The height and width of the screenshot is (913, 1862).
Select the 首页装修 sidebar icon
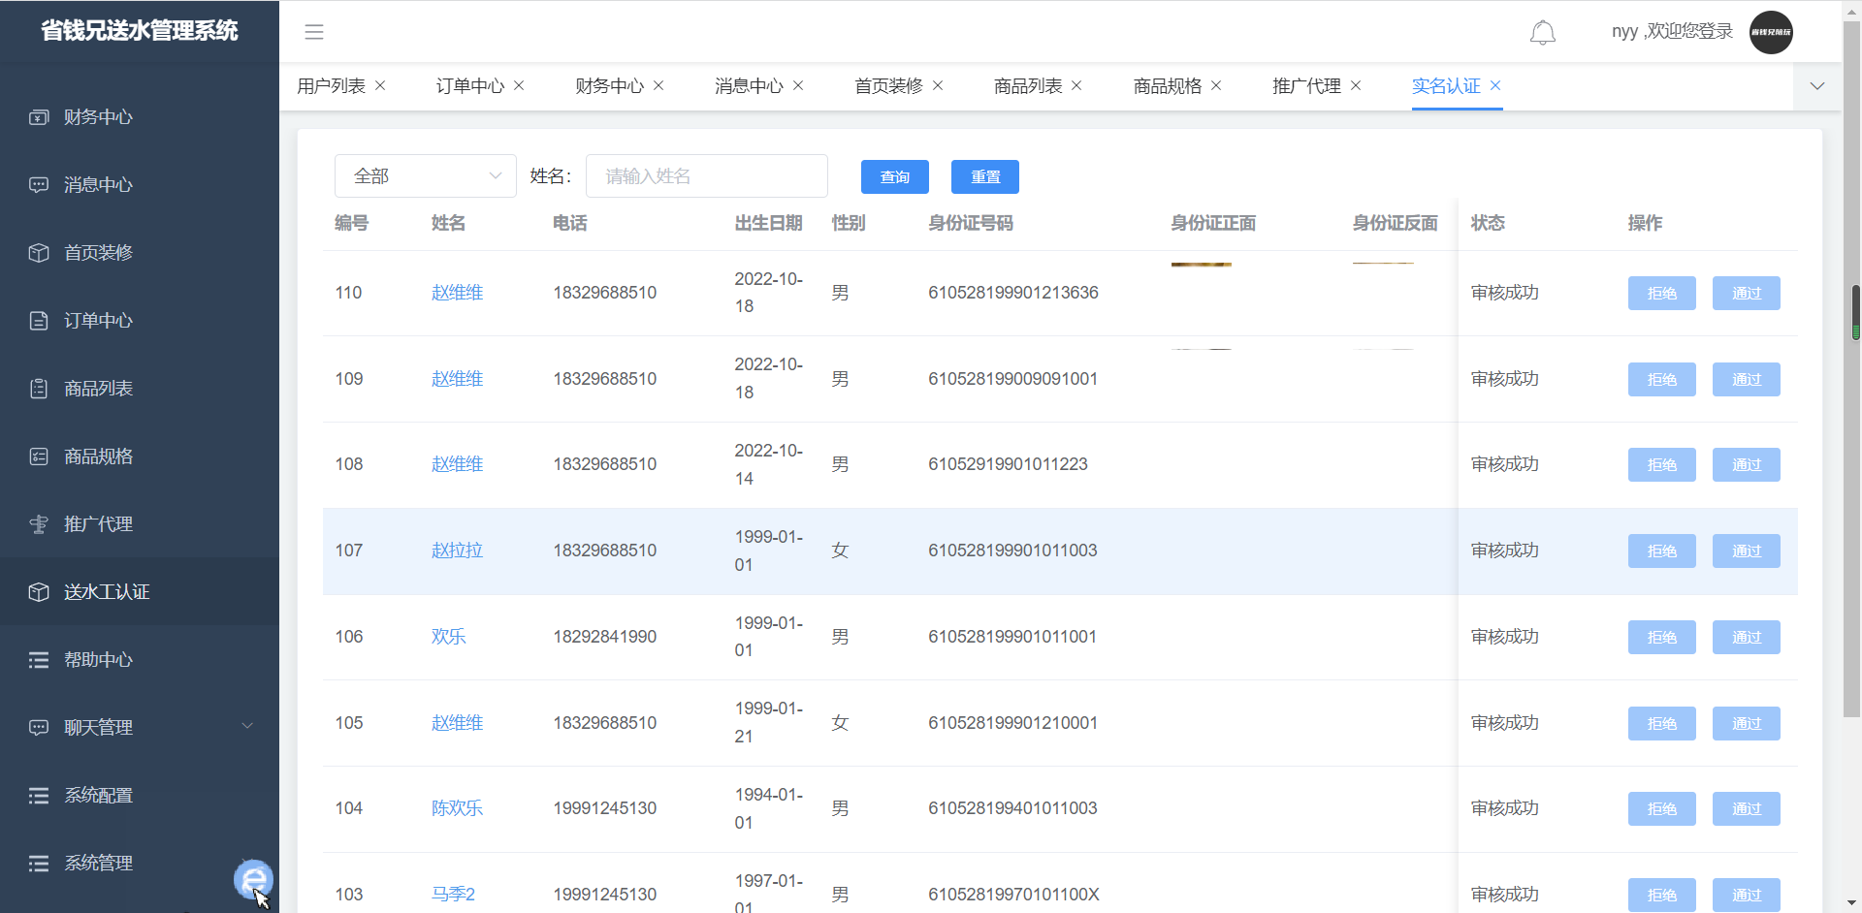point(39,253)
